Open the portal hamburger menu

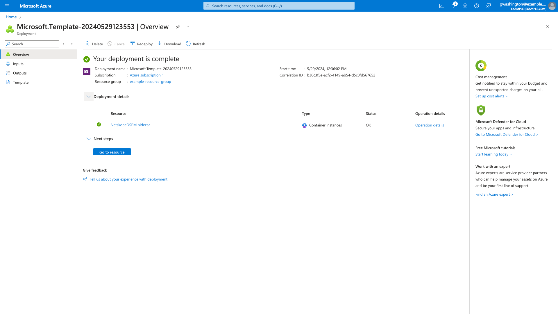point(7,6)
